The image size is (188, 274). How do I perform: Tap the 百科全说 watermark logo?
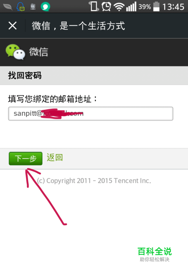[155, 254]
